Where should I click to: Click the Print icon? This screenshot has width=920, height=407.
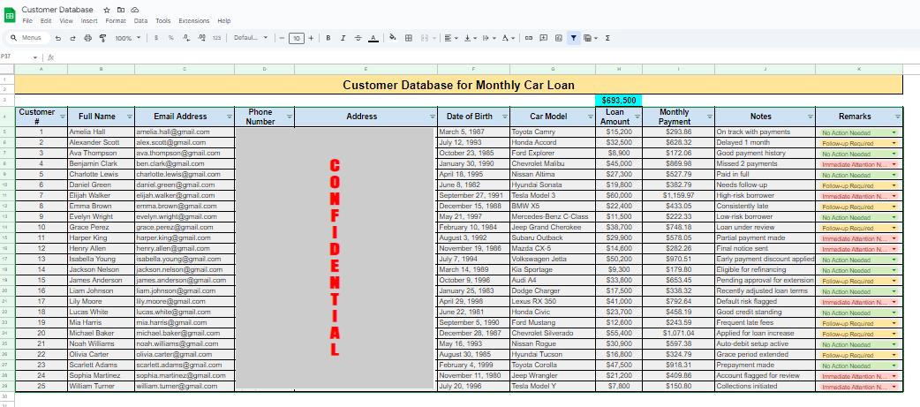(x=88, y=38)
